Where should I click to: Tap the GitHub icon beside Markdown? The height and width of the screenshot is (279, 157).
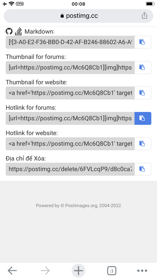point(9,31)
